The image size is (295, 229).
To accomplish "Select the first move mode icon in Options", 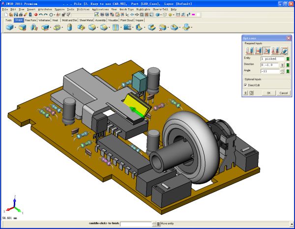I will [249, 50].
